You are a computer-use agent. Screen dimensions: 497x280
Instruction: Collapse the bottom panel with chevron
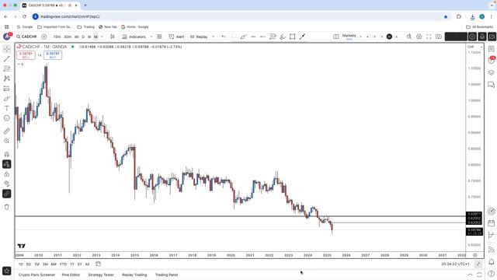click(470, 275)
